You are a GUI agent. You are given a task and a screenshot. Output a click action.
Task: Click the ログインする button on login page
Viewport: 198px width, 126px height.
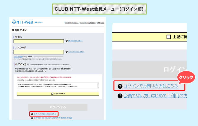click(58, 107)
